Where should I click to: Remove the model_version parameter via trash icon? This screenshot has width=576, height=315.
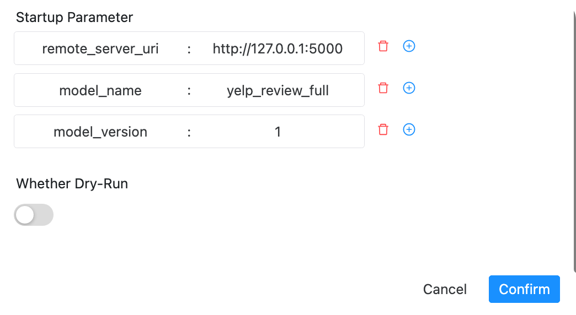[x=383, y=129]
